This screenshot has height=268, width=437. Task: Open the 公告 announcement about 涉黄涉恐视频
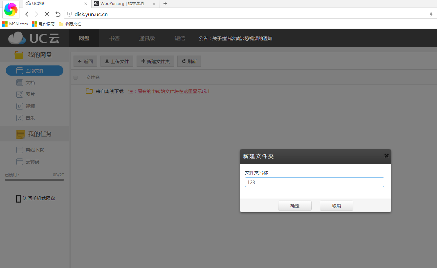(x=235, y=38)
